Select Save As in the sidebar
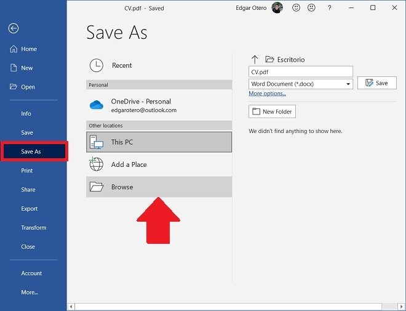This screenshot has height=311, width=406. click(34, 151)
